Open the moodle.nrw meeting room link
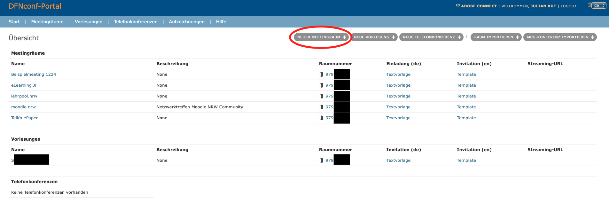This screenshot has height=203, width=609. coord(23,107)
